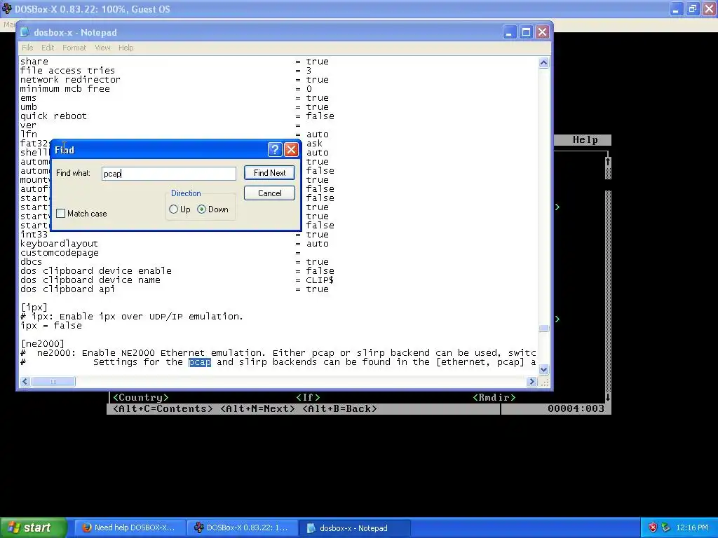Maximize the Notepad window
718x538 pixels.
[x=526, y=32]
